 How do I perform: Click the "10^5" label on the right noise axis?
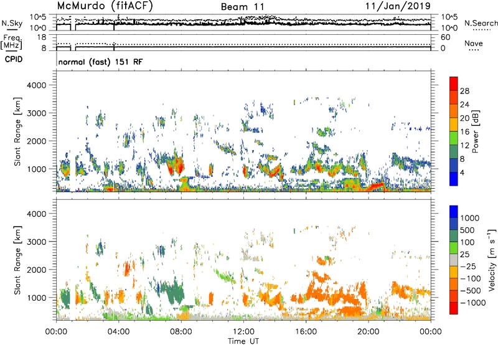[x=450, y=17]
